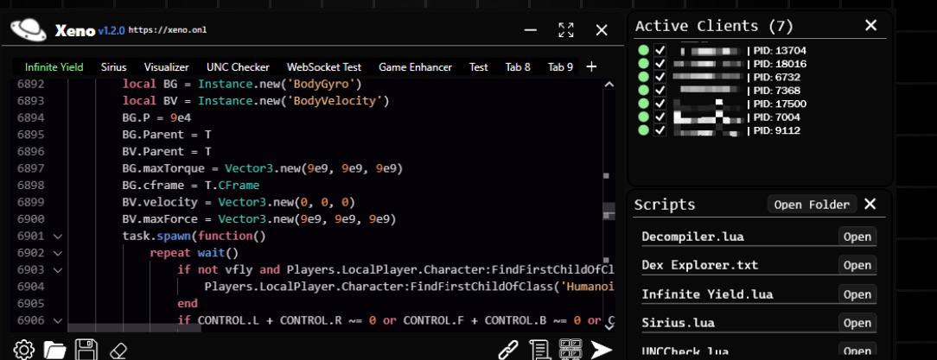Select the 'PID: 17500' text
The image size is (937, 360).
click(x=779, y=104)
